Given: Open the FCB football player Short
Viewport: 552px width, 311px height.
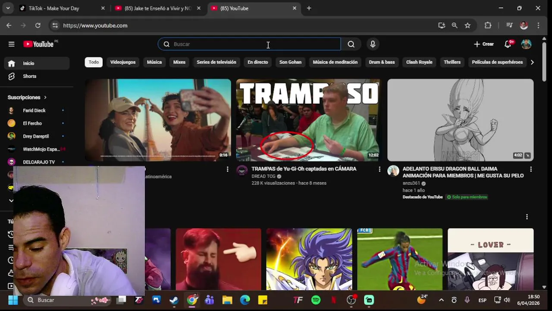Looking at the screenshot, I should [x=400, y=259].
